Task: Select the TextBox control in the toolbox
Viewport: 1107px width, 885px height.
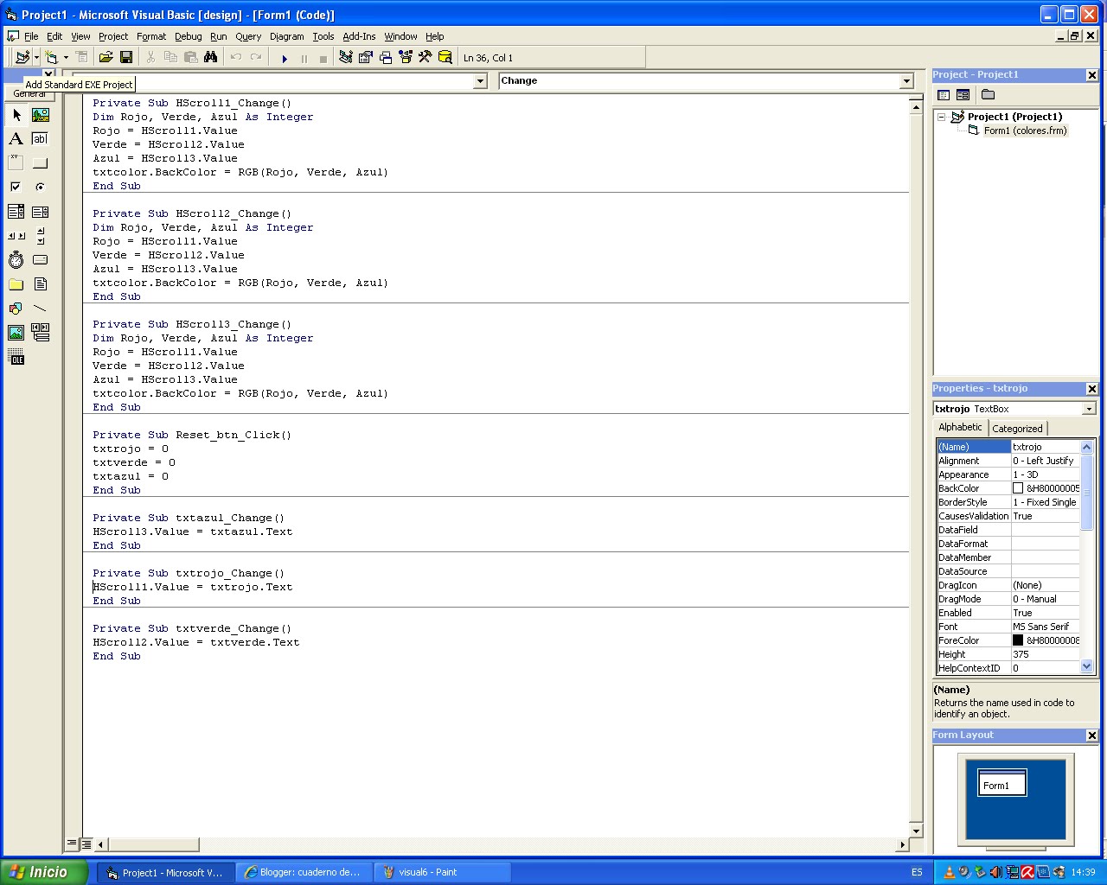Action: (40, 138)
